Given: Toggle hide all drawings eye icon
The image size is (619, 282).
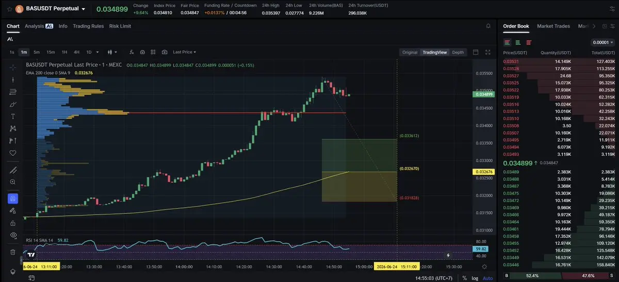Looking at the screenshot, I should tap(13, 235).
